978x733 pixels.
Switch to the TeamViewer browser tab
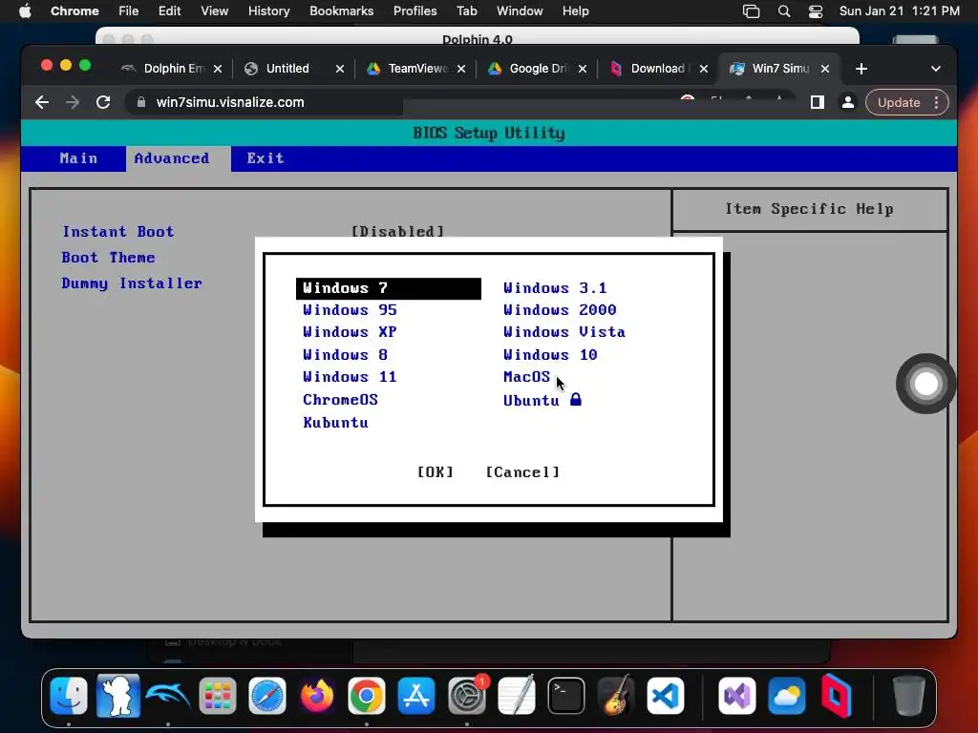pyautogui.click(x=415, y=69)
